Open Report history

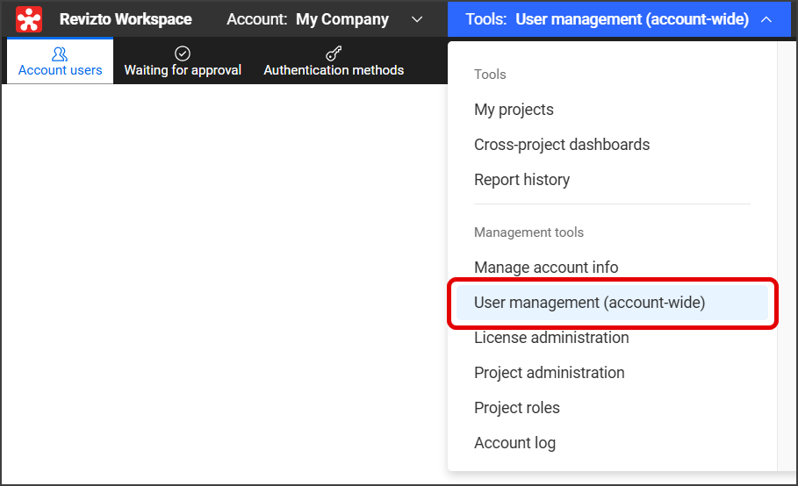point(521,180)
